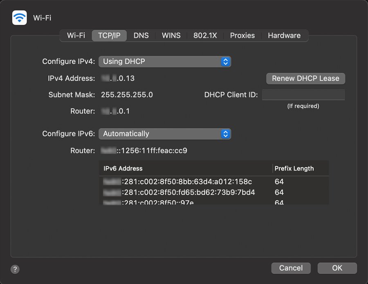Open the Configure IPv6 dropdown
368x284 pixels.
165,134
